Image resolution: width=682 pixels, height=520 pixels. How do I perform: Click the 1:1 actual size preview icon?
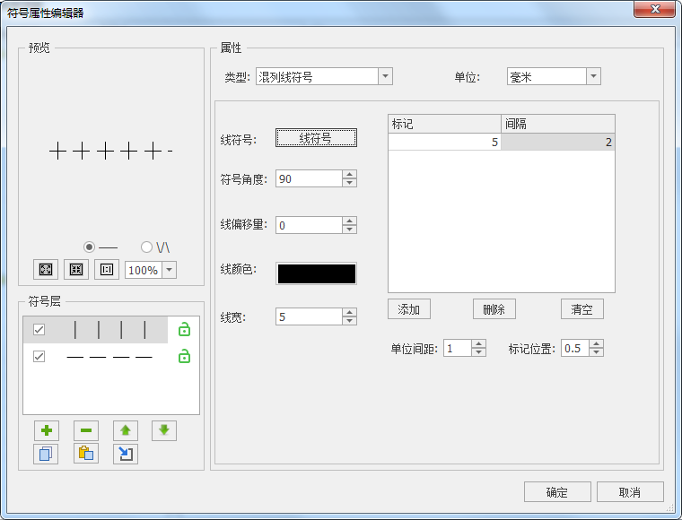coord(107,270)
